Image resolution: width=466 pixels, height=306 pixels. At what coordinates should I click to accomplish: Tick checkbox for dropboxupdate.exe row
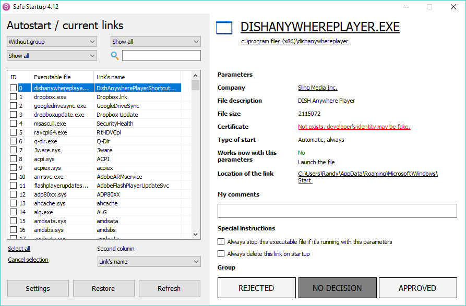tap(14, 115)
